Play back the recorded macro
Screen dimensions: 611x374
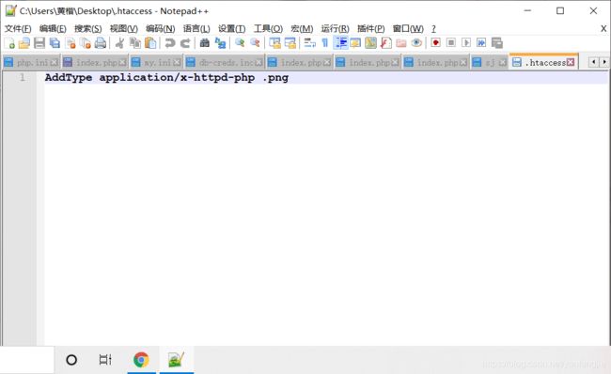[x=466, y=43]
